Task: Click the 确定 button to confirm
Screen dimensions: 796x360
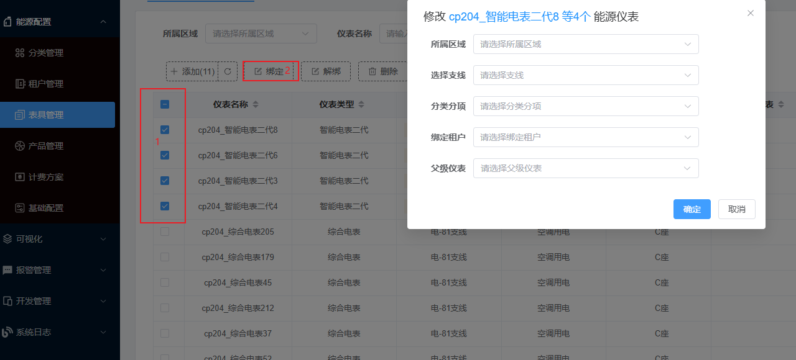Action: [692, 209]
